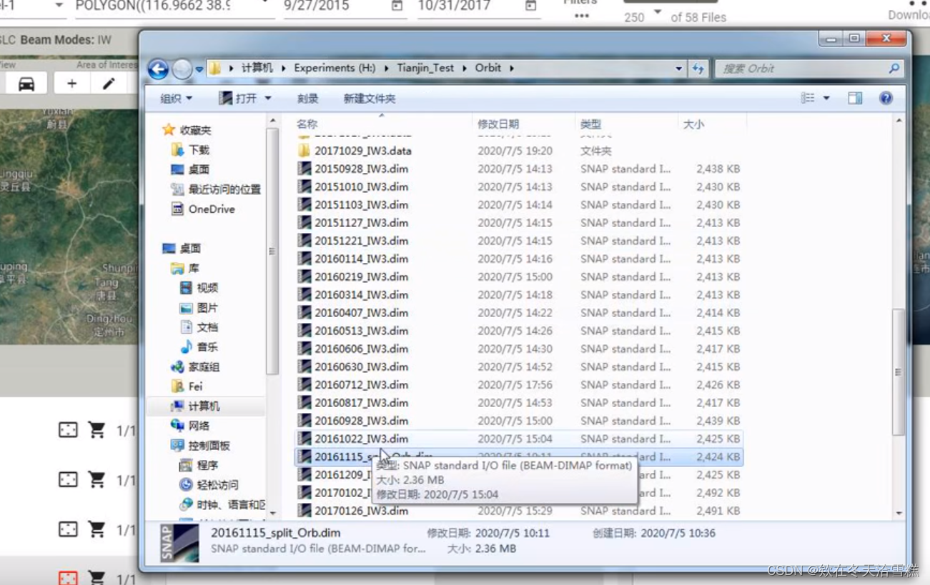Click the vehicle icon on the map toolbar

pyautogui.click(x=25, y=82)
